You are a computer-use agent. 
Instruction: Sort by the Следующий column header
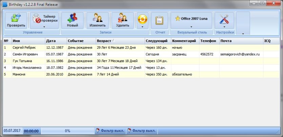(158, 41)
